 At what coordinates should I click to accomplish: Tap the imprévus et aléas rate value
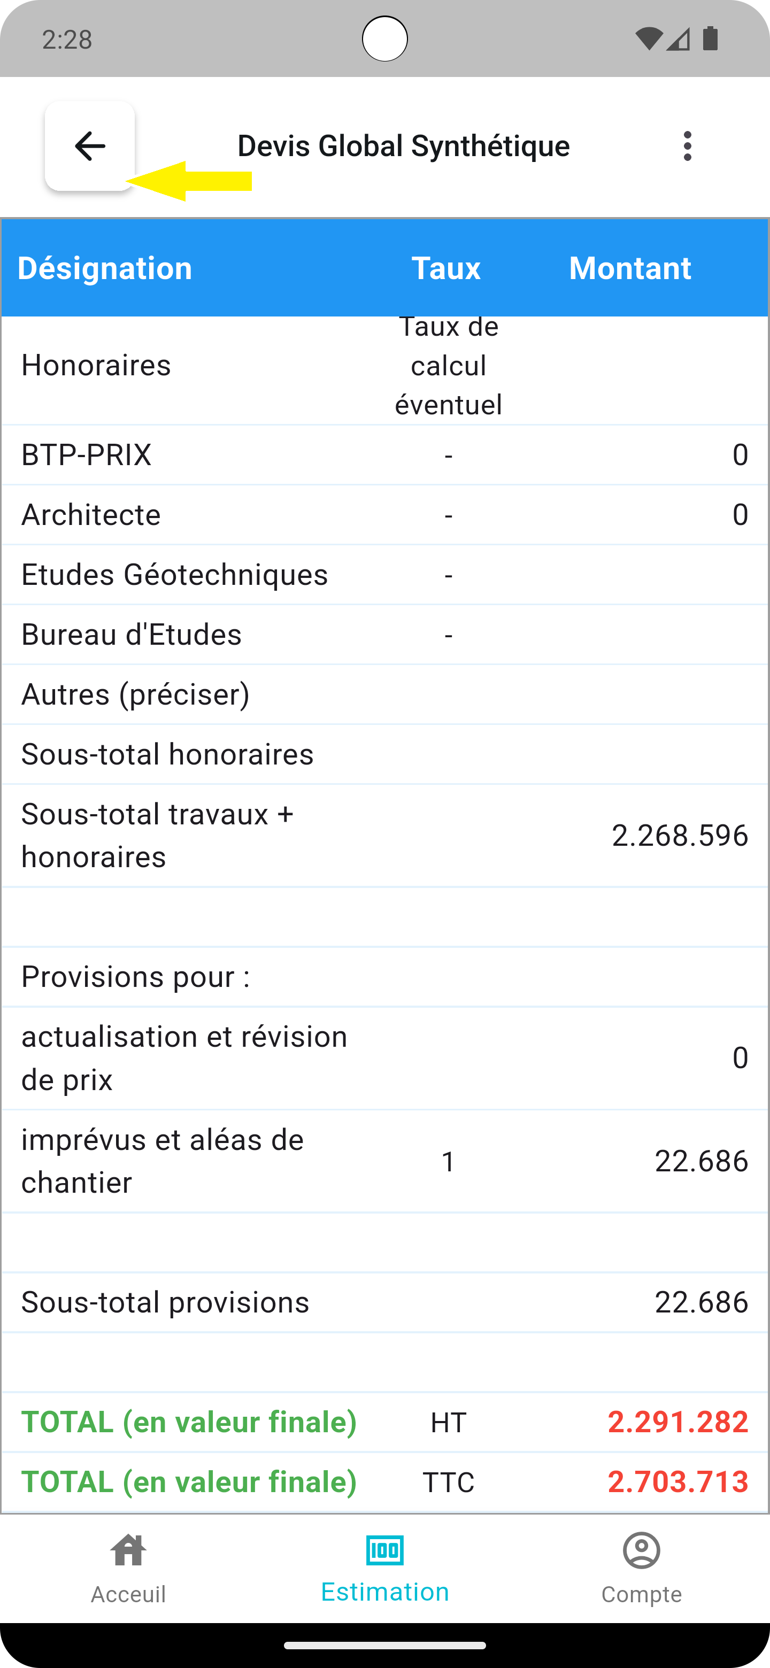point(448,1161)
